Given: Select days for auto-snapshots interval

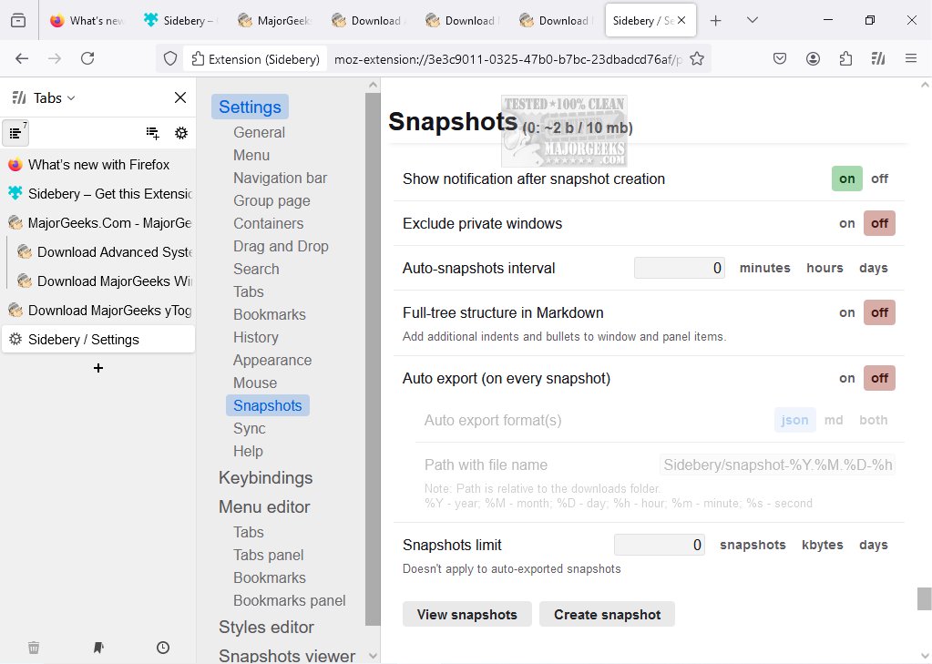Looking at the screenshot, I should [873, 268].
